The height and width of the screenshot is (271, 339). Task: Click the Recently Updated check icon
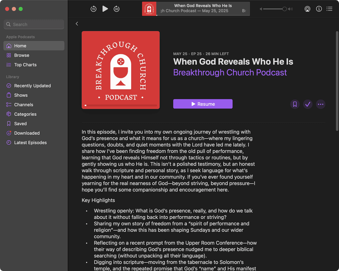coord(9,86)
